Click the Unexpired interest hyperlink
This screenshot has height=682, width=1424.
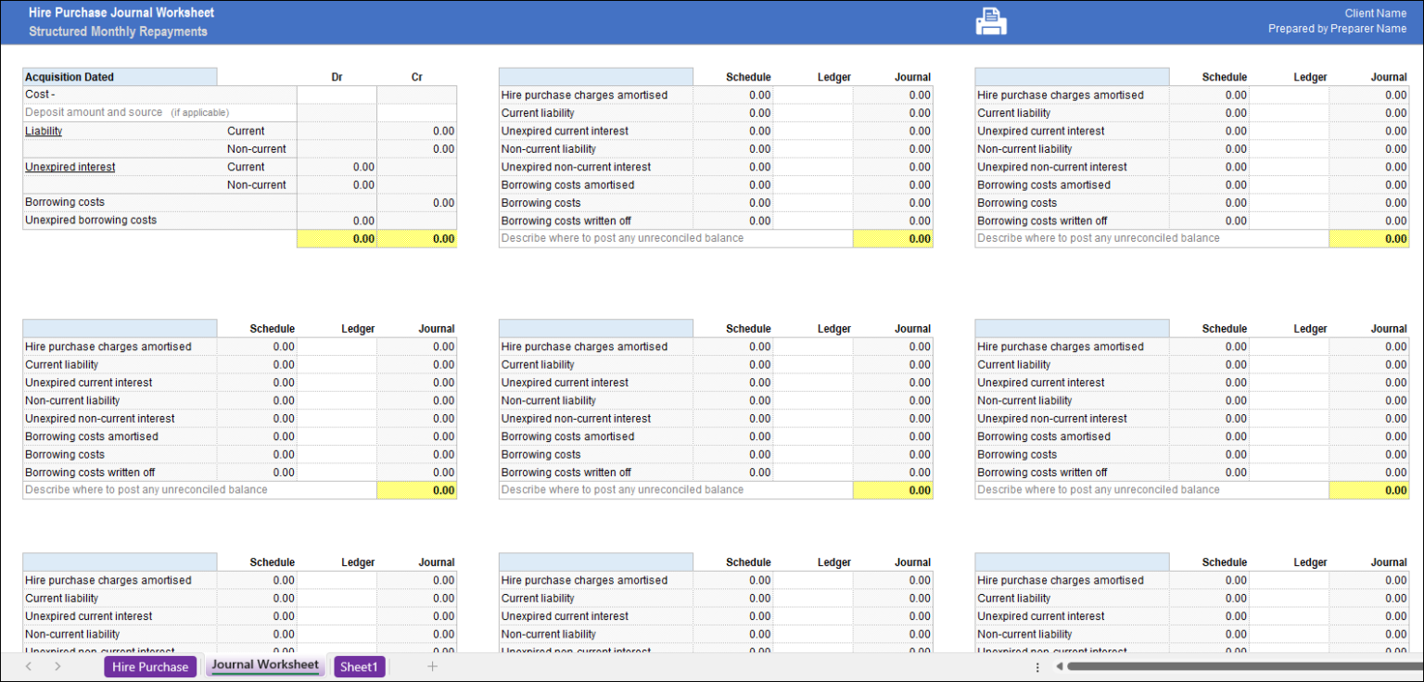click(70, 166)
